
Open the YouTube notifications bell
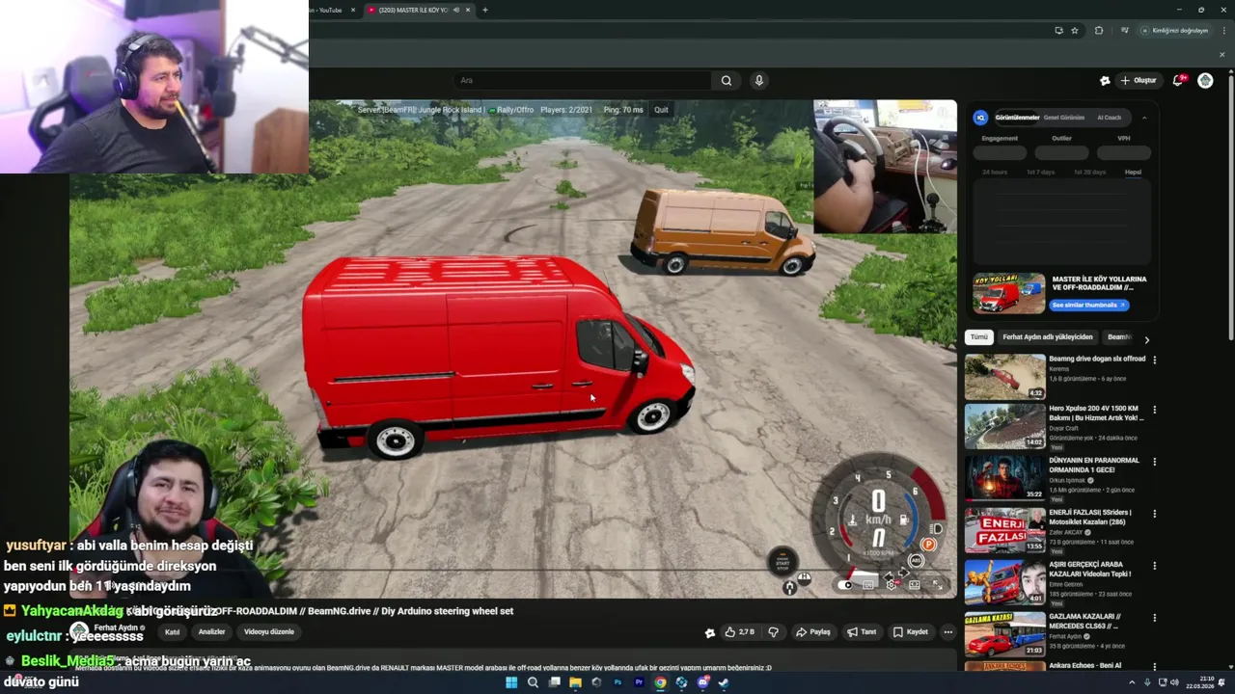(1178, 81)
